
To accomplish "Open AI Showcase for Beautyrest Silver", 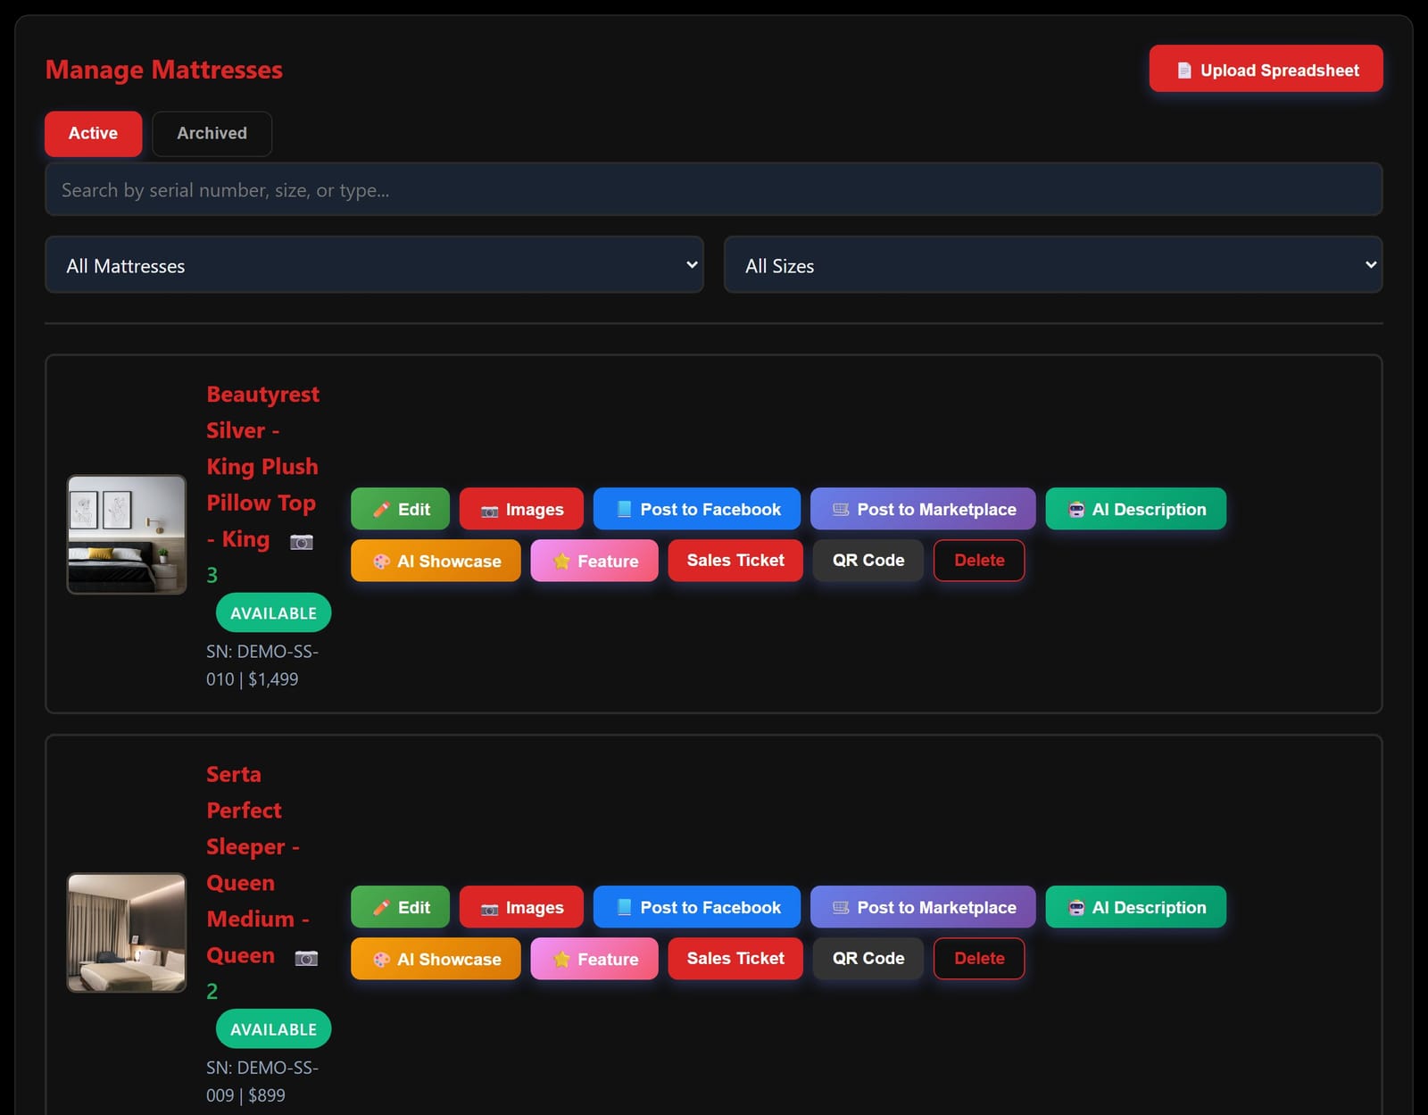I will [x=436, y=561].
